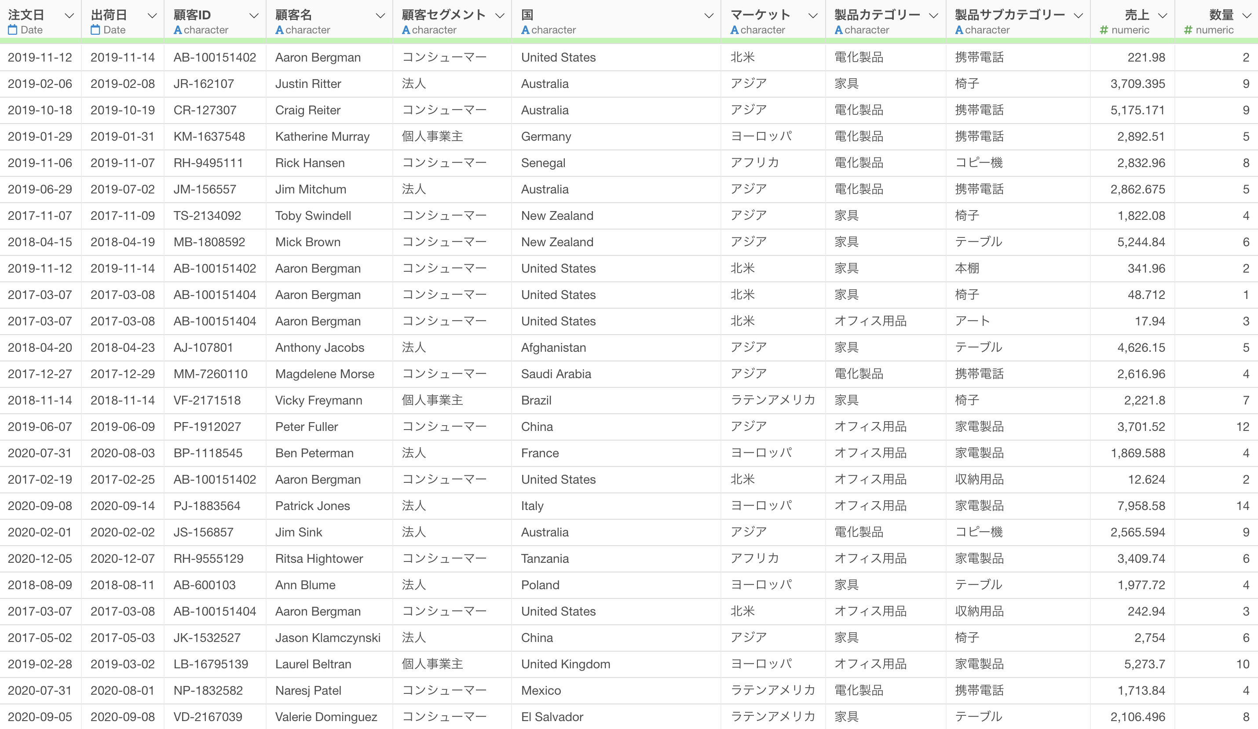Open the マーケット column dropdown arrow
Viewport: 1258px width, 729px height.
[813, 16]
